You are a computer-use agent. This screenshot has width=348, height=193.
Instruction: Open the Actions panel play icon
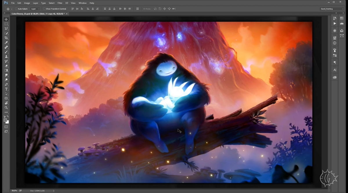[x=335, y=23]
